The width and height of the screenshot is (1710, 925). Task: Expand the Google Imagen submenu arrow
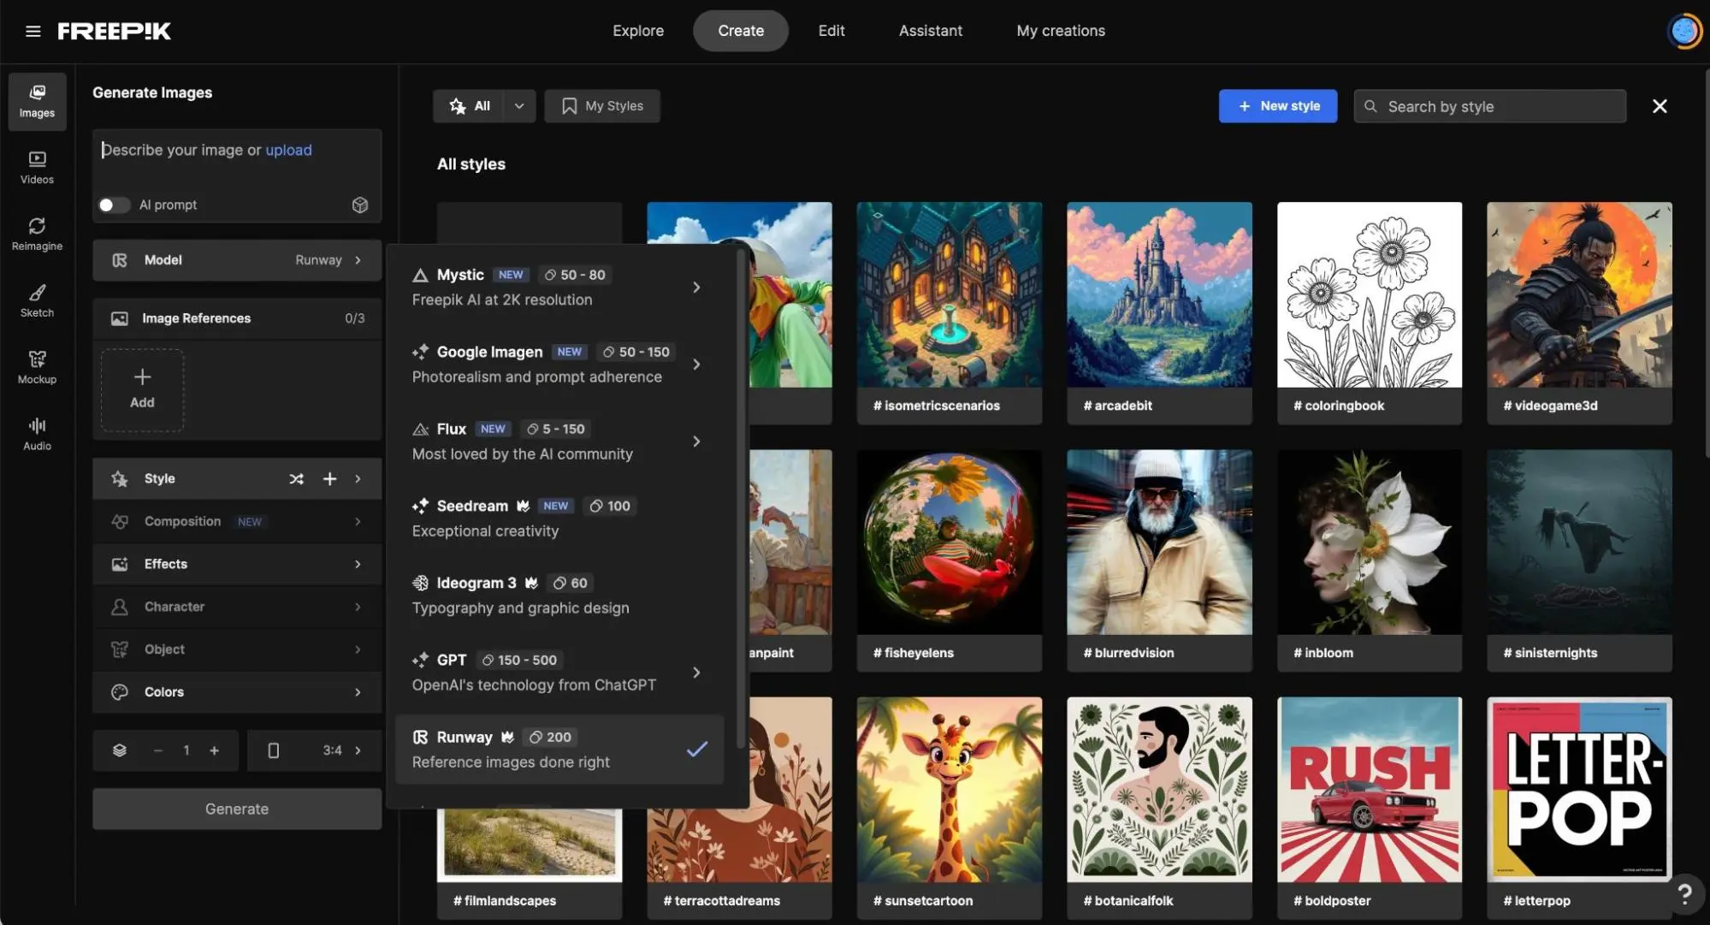696,365
